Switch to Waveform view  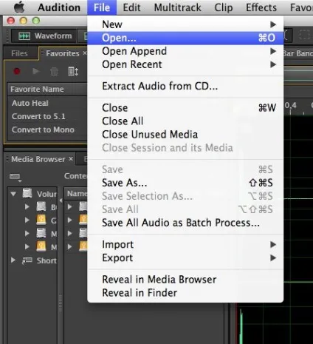point(45,36)
